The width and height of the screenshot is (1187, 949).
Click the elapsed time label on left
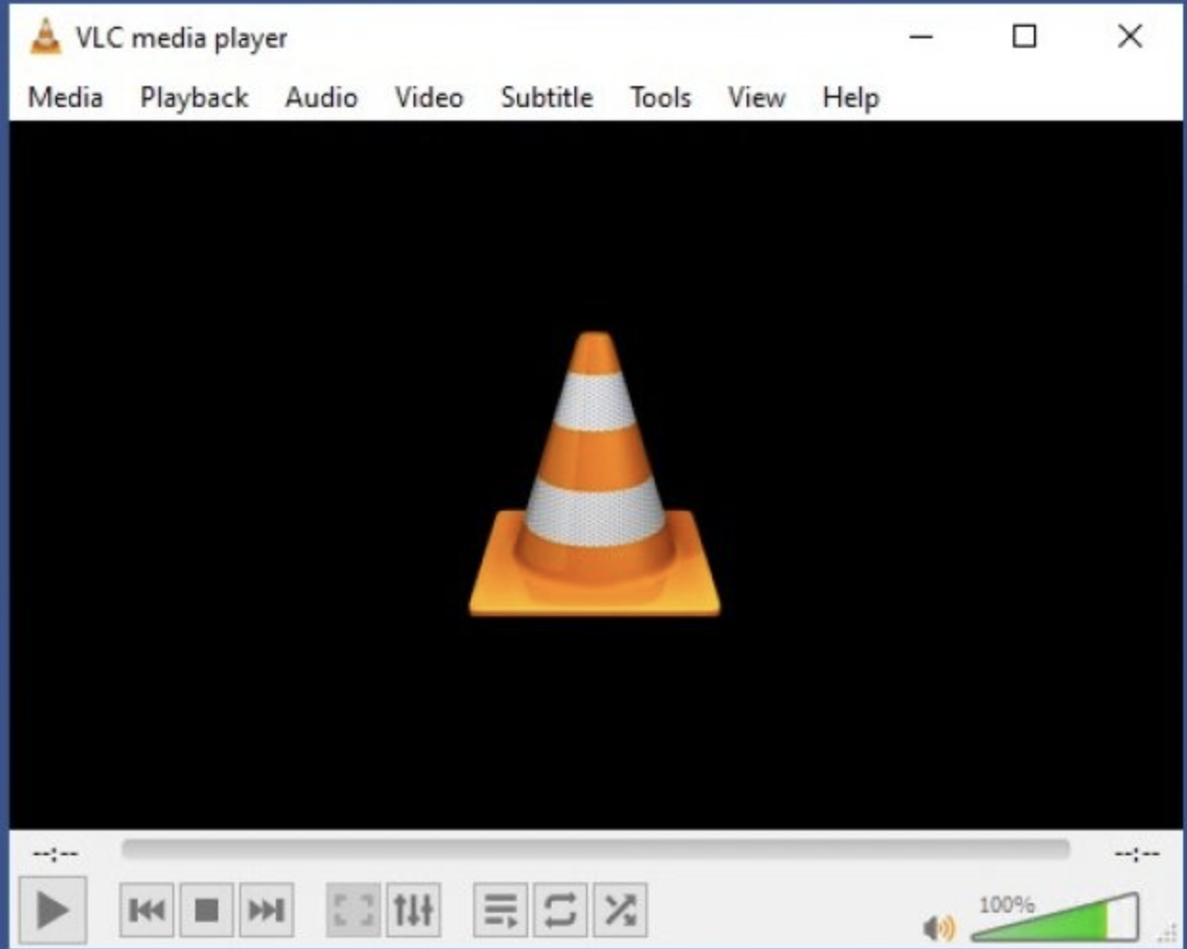coord(56,852)
